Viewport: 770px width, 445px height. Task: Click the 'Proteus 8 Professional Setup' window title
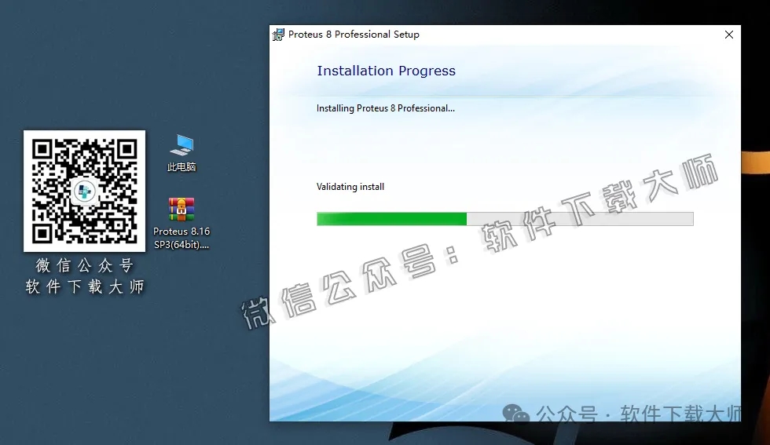pyautogui.click(x=354, y=35)
